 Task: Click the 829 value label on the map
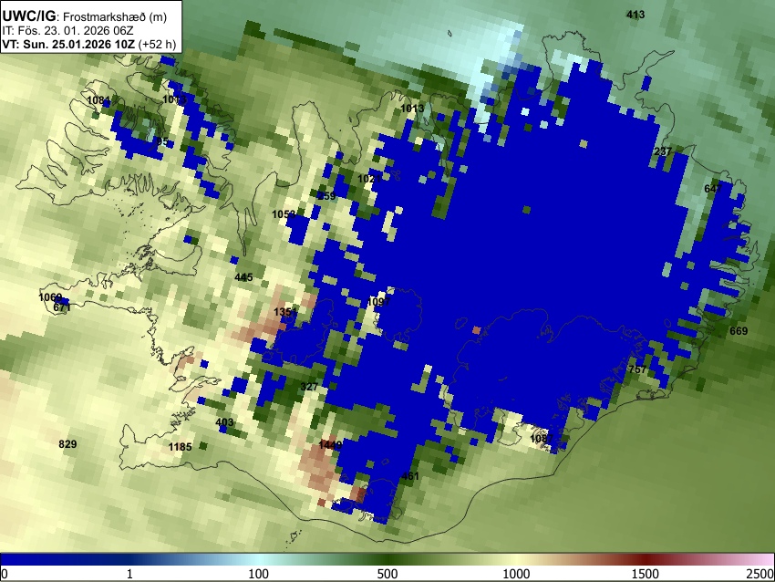click(67, 444)
